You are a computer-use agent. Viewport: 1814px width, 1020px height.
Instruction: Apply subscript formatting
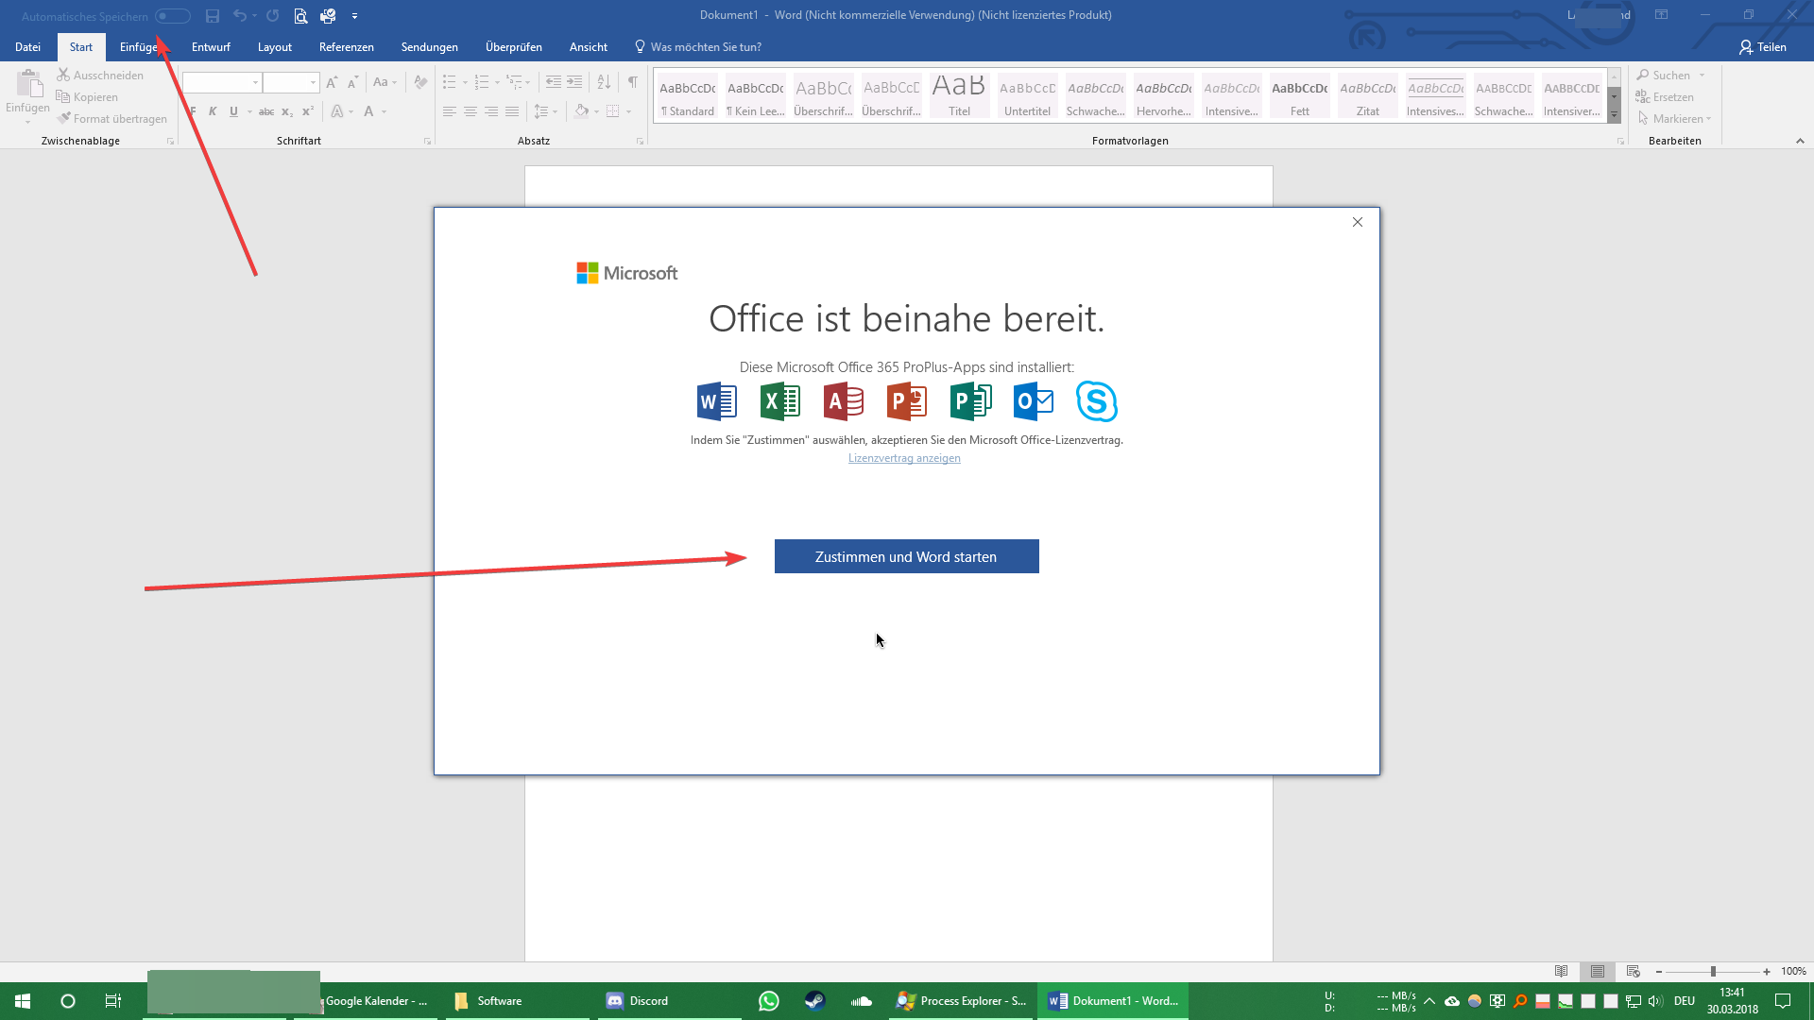pyautogui.click(x=287, y=111)
